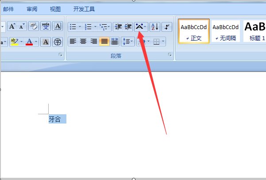Expand the font color dropdown arrow
Image resolution: width=266 pixels, height=180 pixels.
36,42
